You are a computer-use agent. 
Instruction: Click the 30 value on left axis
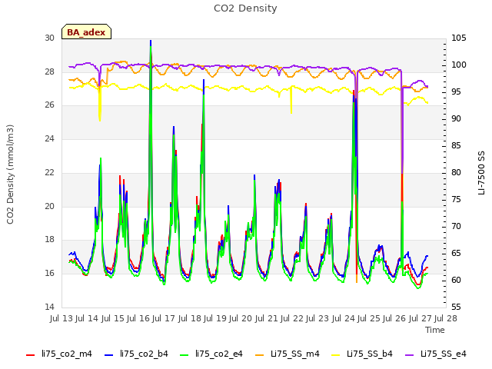tap(49, 38)
